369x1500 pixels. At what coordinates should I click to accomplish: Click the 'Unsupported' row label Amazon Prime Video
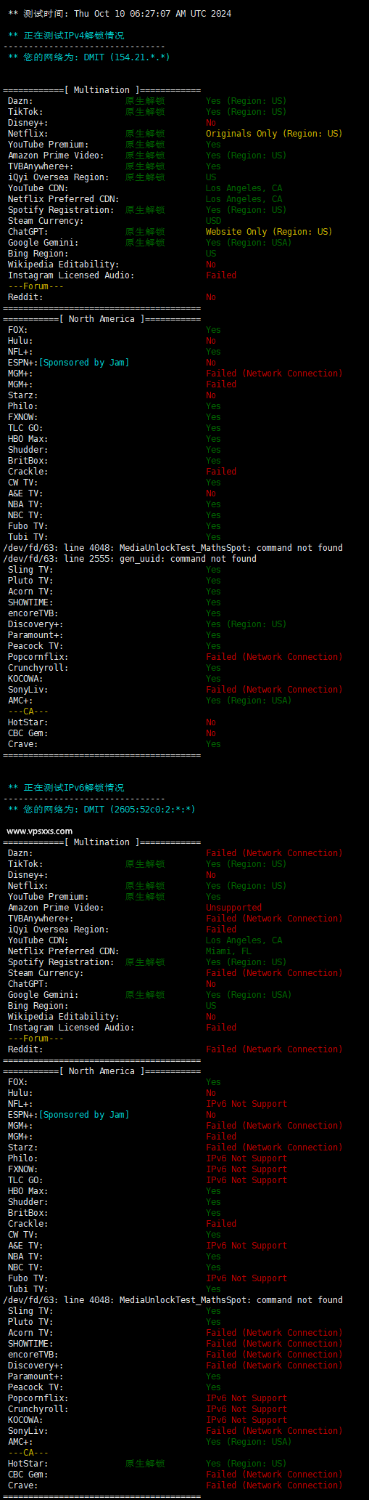tap(56, 908)
